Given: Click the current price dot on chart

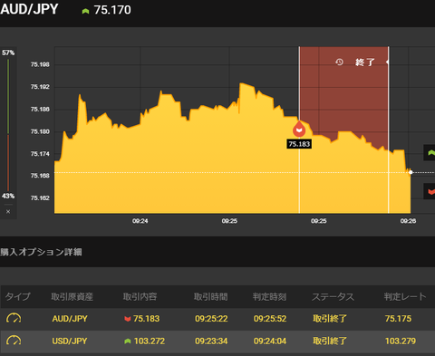Looking at the screenshot, I should pyautogui.click(x=411, y=172).
